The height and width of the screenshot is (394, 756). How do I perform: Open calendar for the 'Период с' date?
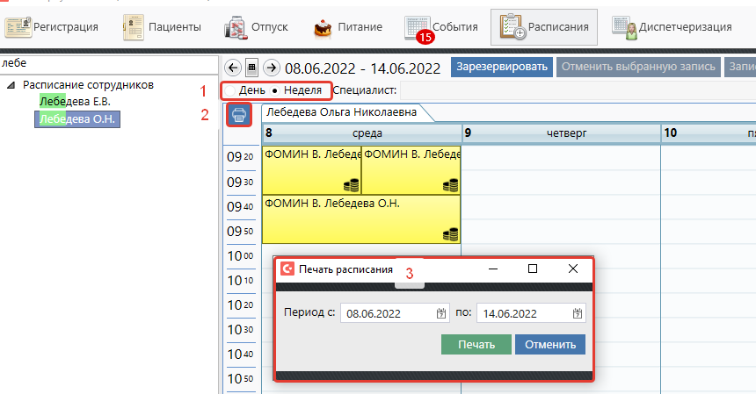pyautogui.click(x=442, y=313)
